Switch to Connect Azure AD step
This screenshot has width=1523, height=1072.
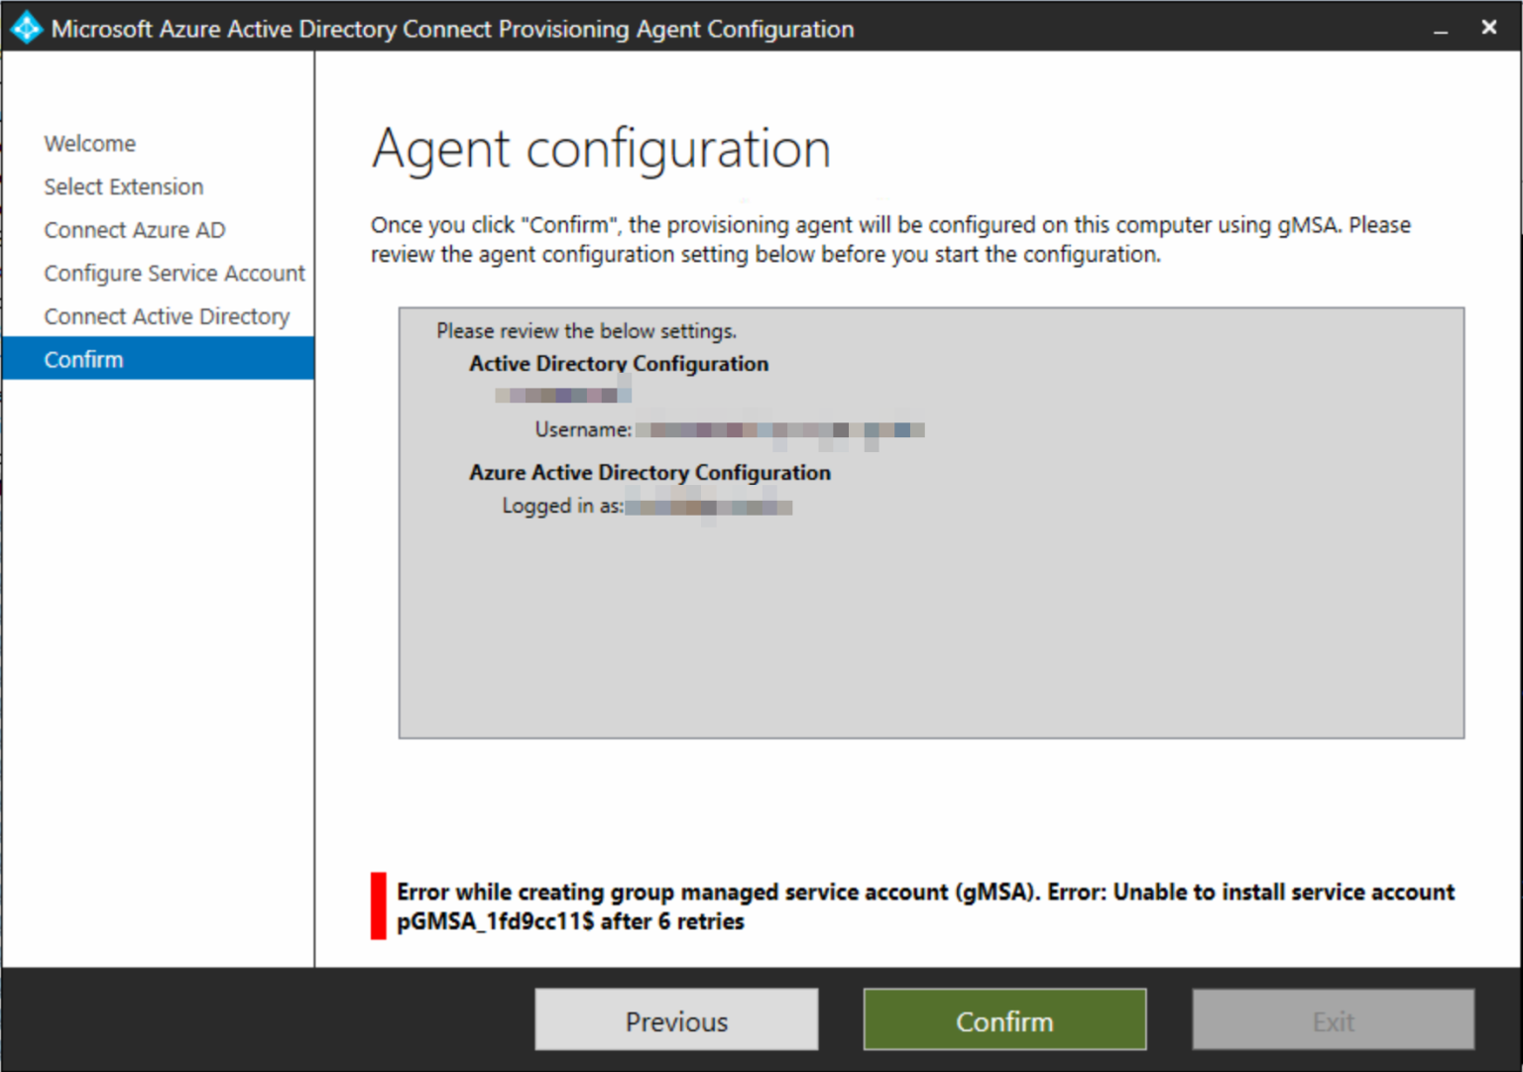tap(134, 230)
